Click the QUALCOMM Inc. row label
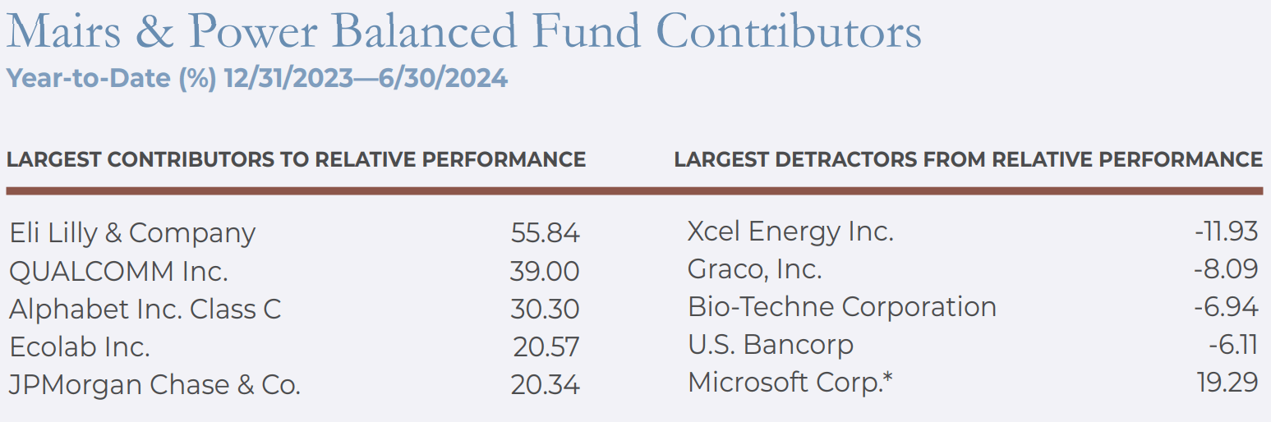Screen dimensions: 1271x422 (118, 271)
